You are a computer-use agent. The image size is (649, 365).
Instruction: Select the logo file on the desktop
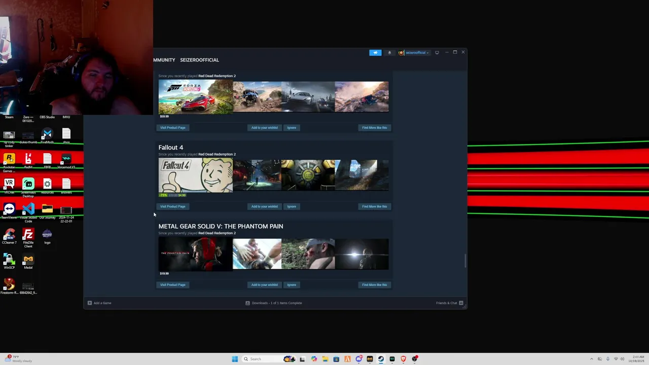[x=47, y=236]
